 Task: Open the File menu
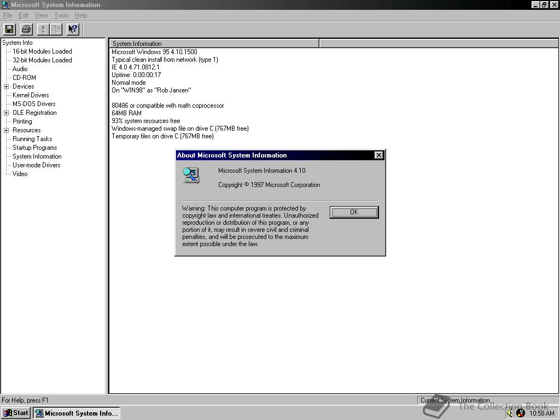click(x=8, y=15)
